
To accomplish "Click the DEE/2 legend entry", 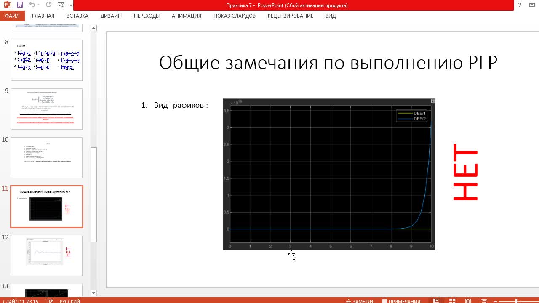I will click(413, 119).
